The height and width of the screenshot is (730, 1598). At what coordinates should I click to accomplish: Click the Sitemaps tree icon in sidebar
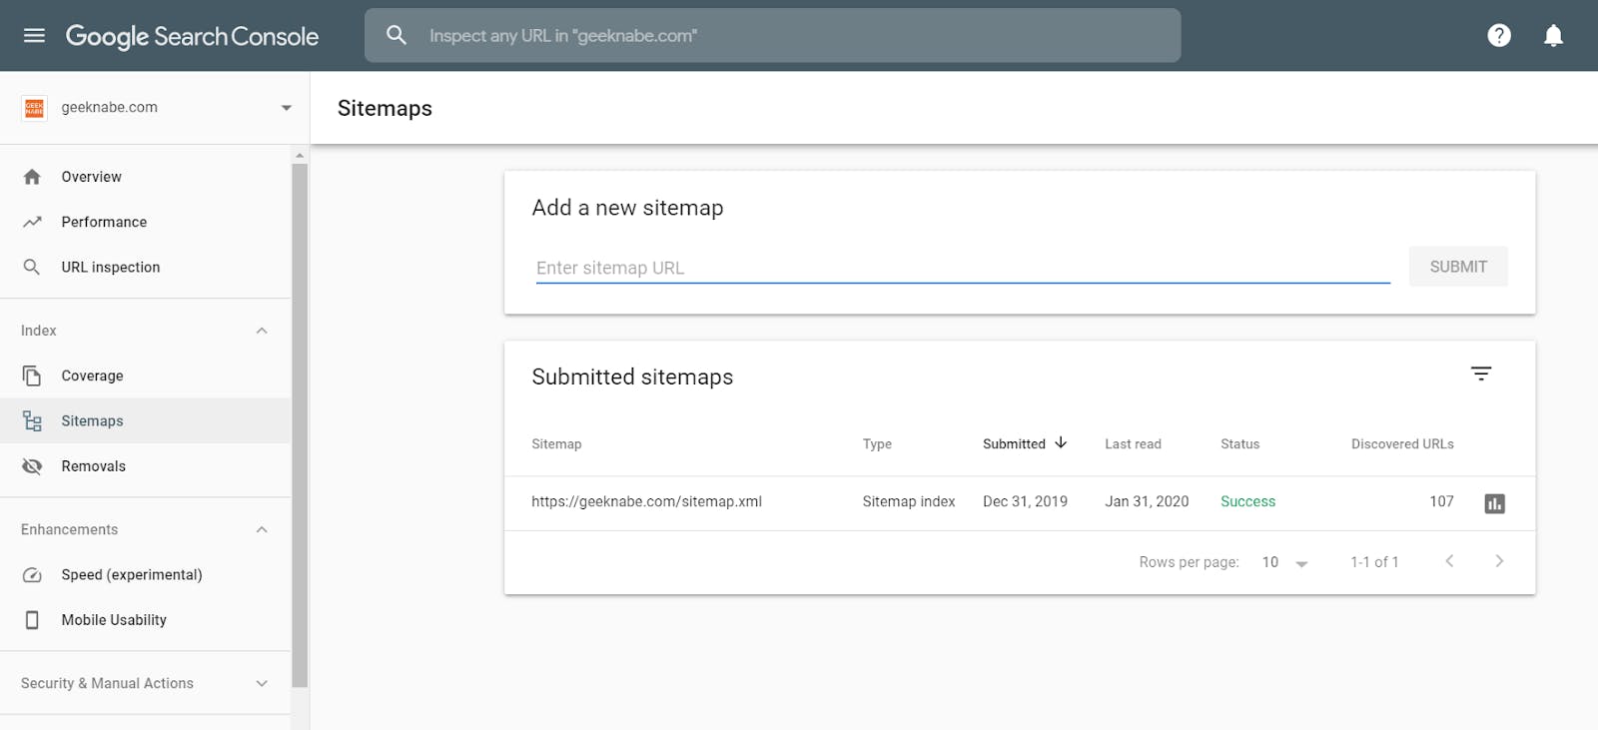(32, 421)
